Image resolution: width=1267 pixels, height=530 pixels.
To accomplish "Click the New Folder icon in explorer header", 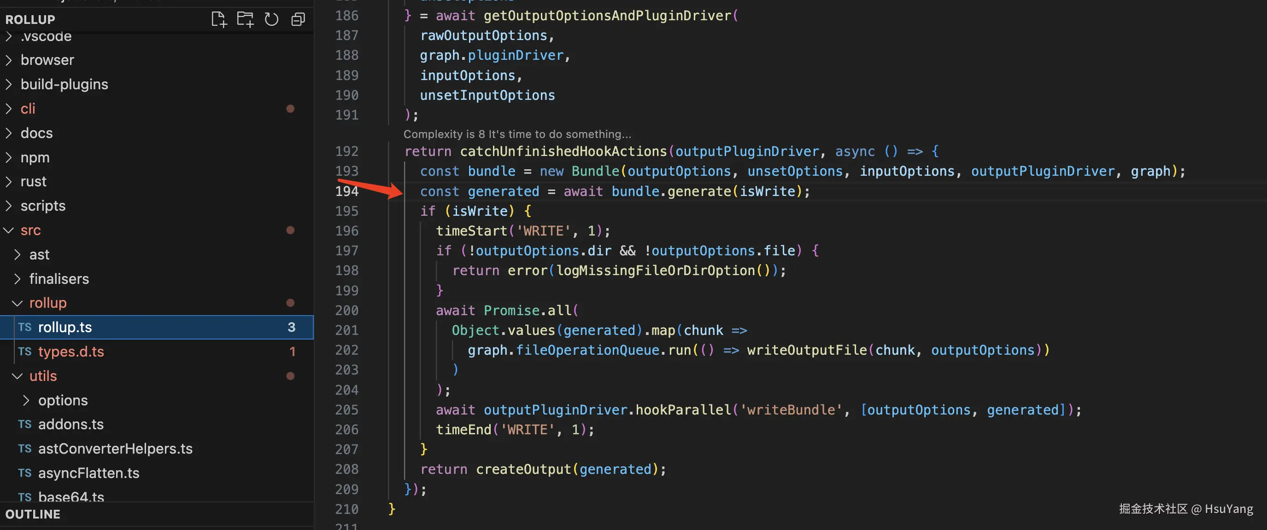I will click(x=245, y=20).
